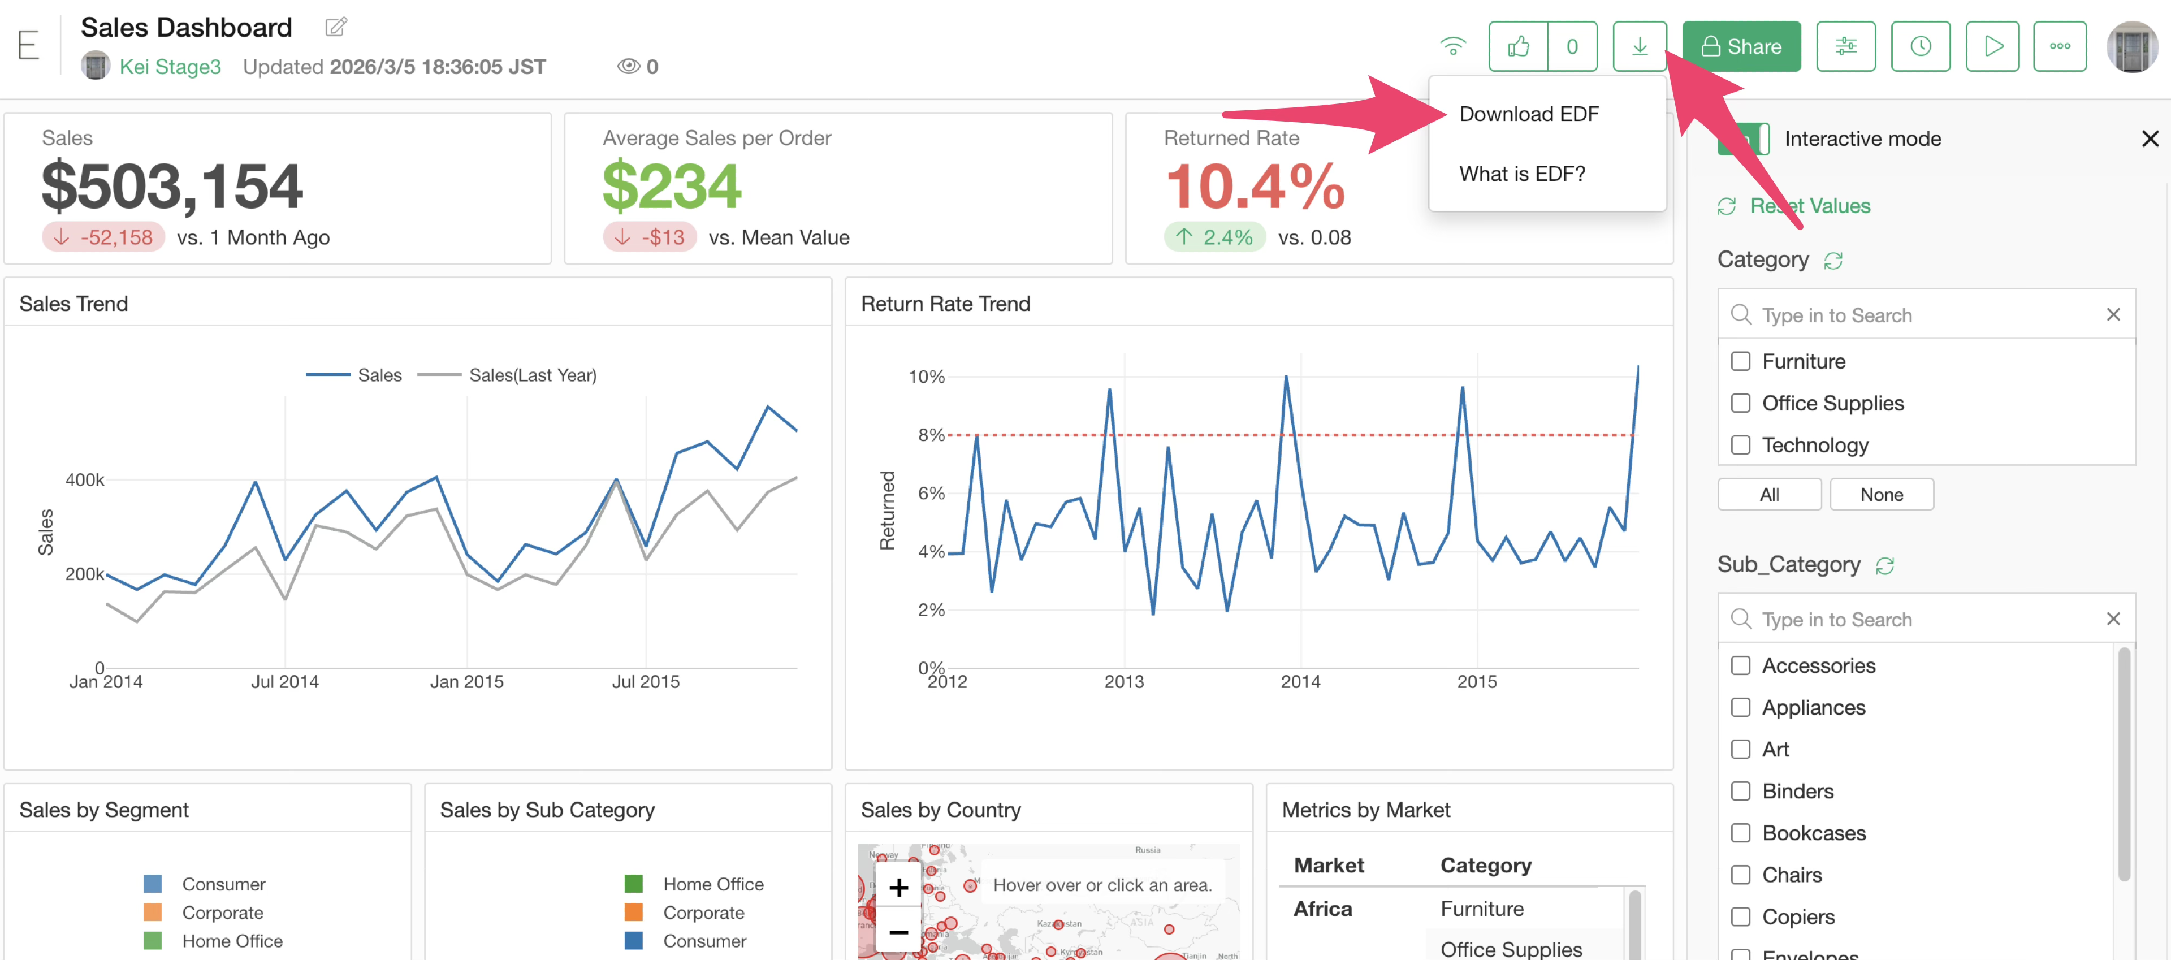Click the refresh icon next to Category
The width and height of the screenshot is (2171, 960).
(1832, 261)
